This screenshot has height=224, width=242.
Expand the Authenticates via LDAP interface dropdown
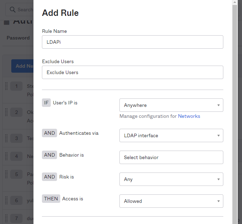171,135
